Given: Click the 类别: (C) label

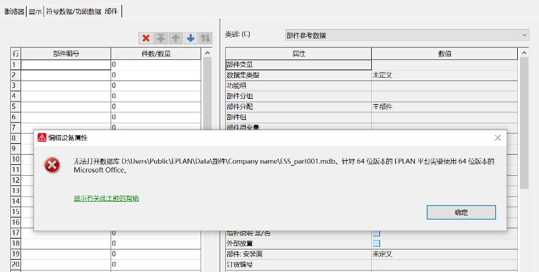Looking at the screenshot, I should pos(237,34).
